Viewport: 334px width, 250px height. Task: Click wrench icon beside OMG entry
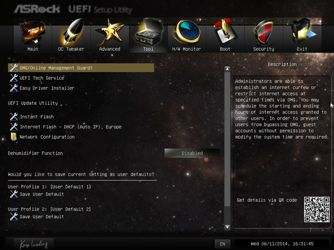point(14,68)
